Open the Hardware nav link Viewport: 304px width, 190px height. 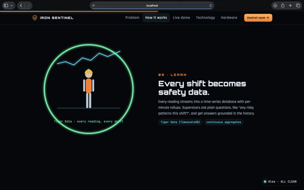(229, 18)
